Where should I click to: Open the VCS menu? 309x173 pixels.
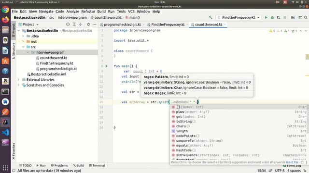131,12
